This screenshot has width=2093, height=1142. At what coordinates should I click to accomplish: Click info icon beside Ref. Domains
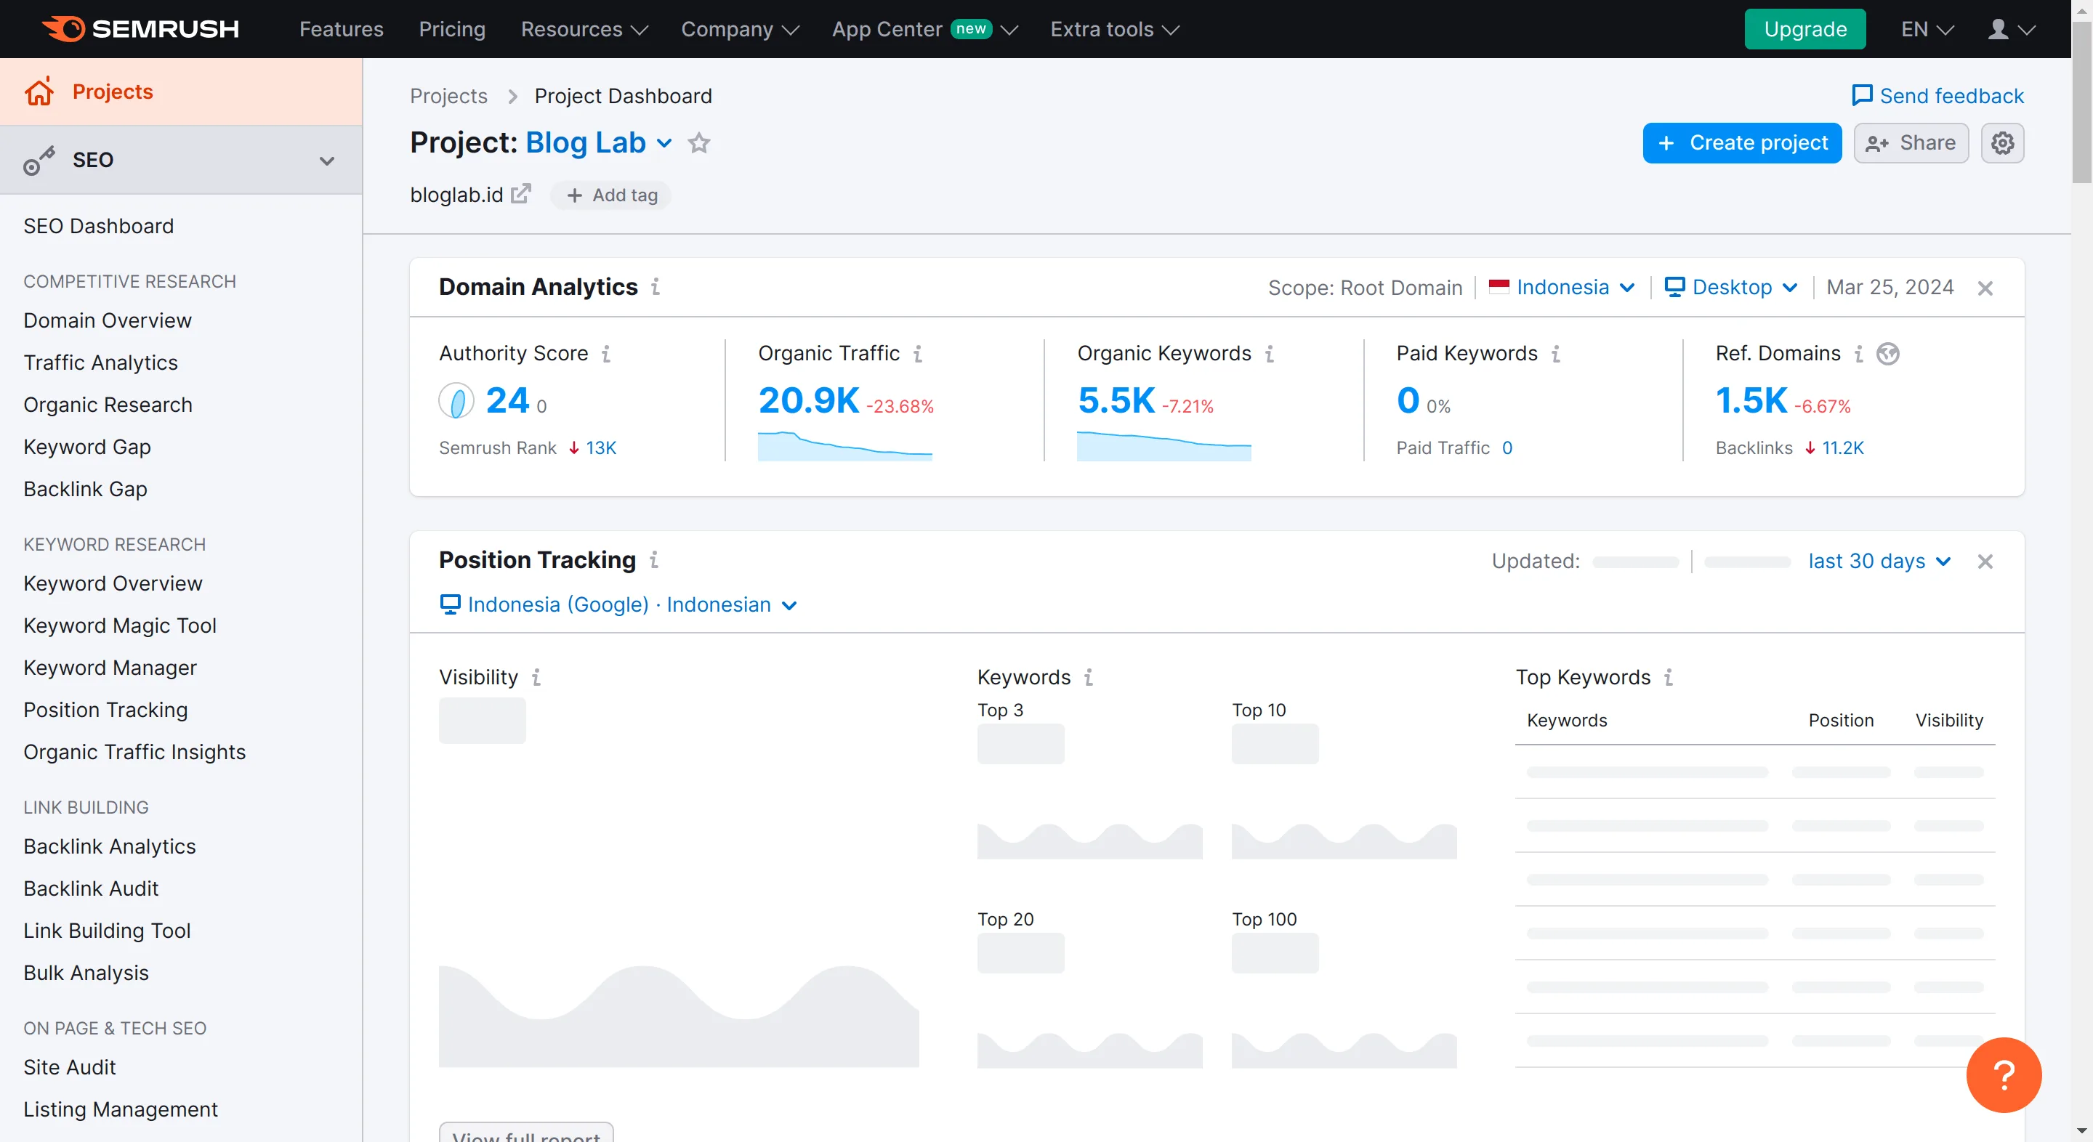(1858, 353)
